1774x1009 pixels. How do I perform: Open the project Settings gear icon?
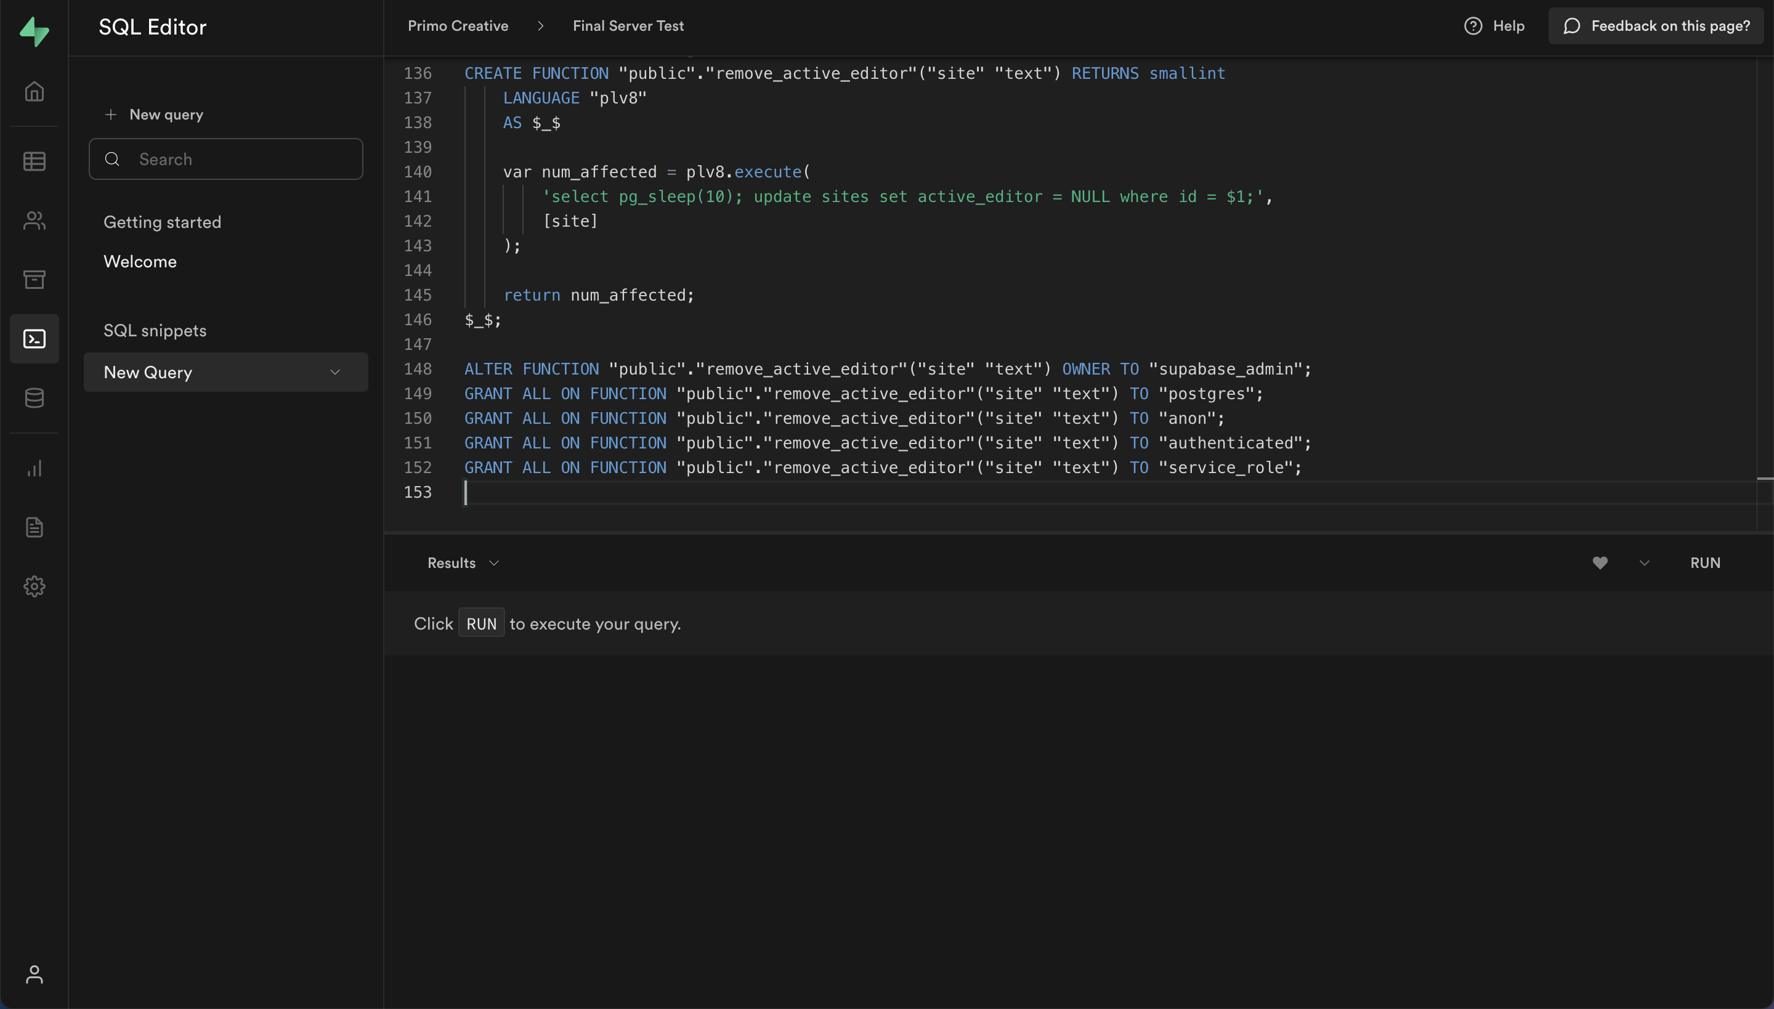pos(34,586)
